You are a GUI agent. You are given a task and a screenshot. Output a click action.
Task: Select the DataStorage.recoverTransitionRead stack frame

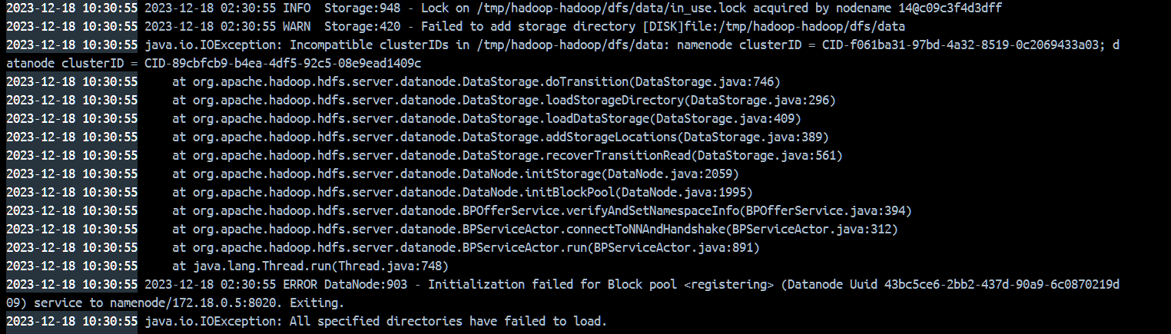pyautogui.click(x=507, y=156)
